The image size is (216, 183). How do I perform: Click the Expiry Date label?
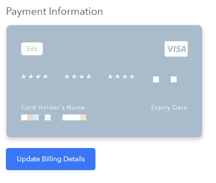coord(169,108)
